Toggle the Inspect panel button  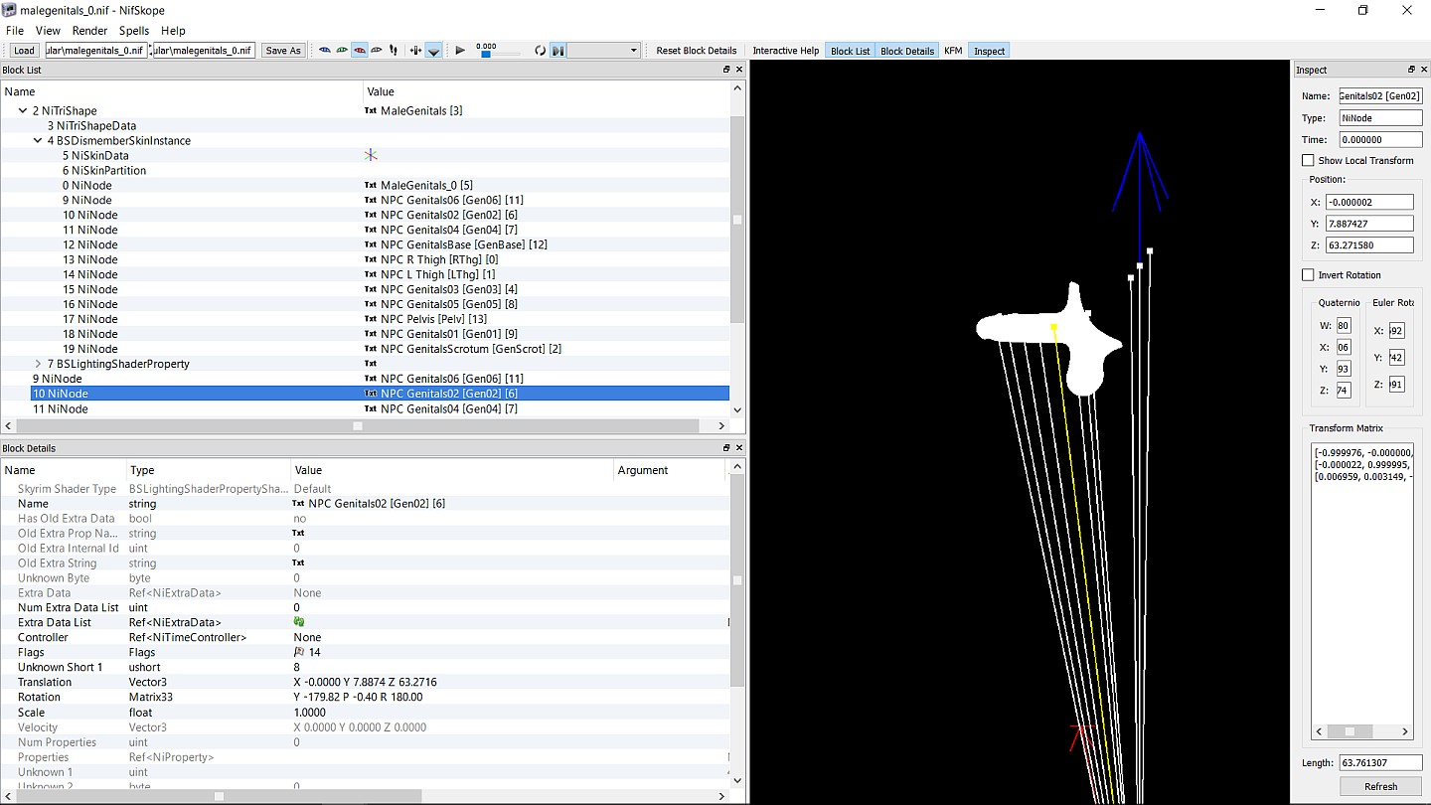click(x=989, y=51)
